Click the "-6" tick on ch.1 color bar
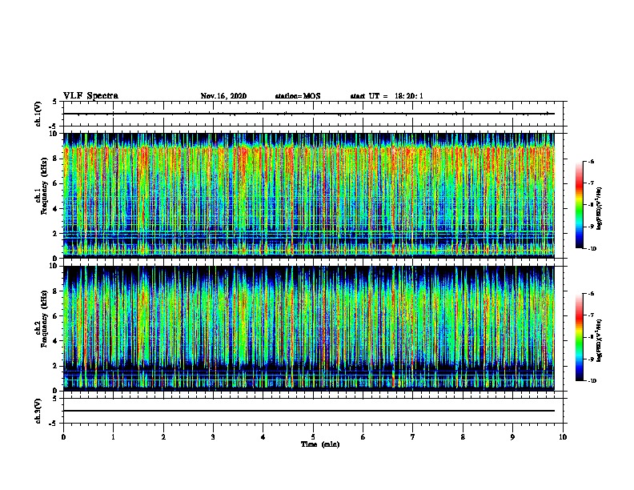 pos(591,162)
